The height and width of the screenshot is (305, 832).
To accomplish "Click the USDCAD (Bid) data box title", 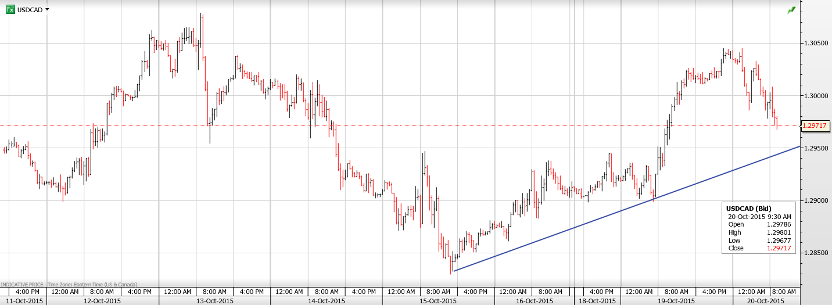I will (x=751, y=207).
